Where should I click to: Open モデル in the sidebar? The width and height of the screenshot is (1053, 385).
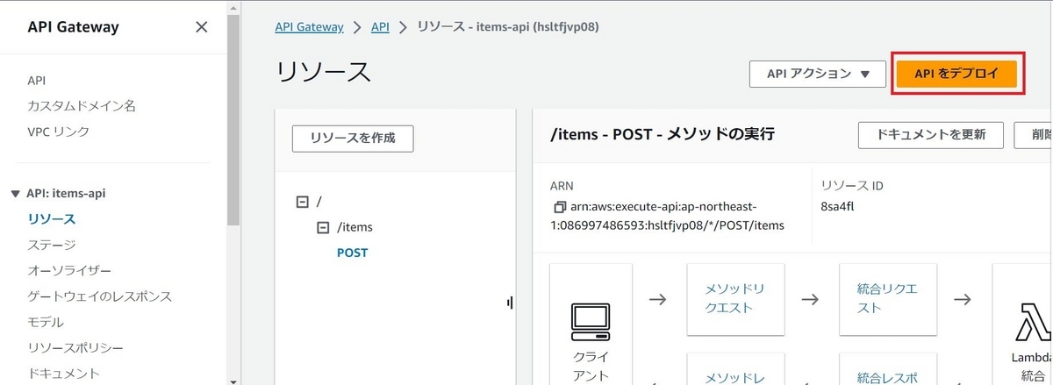click(46, 322)
